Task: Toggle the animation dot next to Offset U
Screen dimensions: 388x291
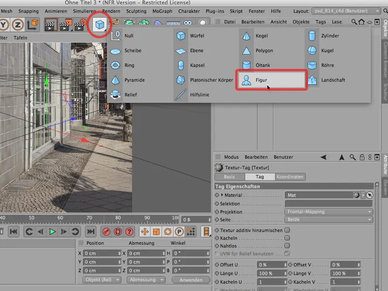Action: coord(217,265)
